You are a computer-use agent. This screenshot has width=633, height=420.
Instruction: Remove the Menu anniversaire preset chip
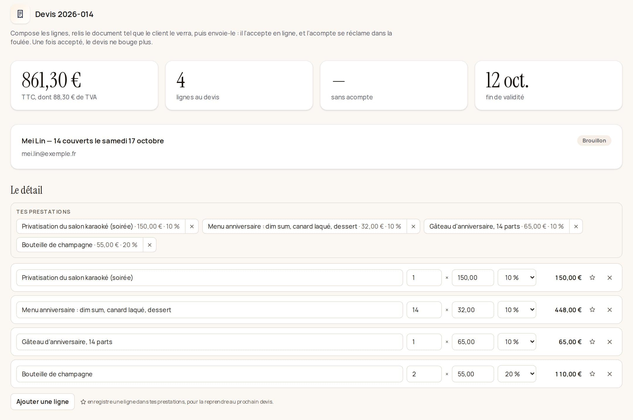point(413,226)
